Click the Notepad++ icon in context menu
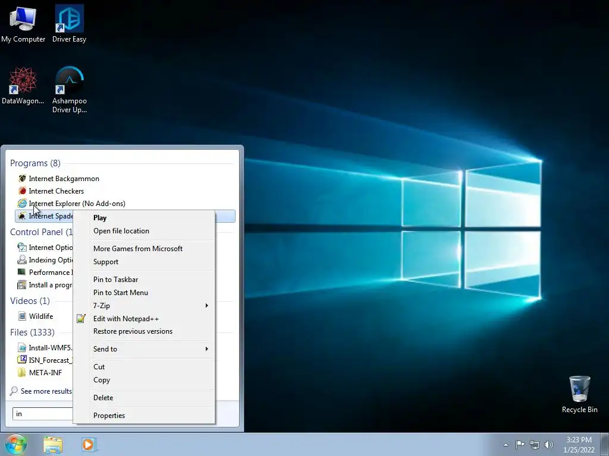Screen dimensions: 609x456 pos(81,318)
